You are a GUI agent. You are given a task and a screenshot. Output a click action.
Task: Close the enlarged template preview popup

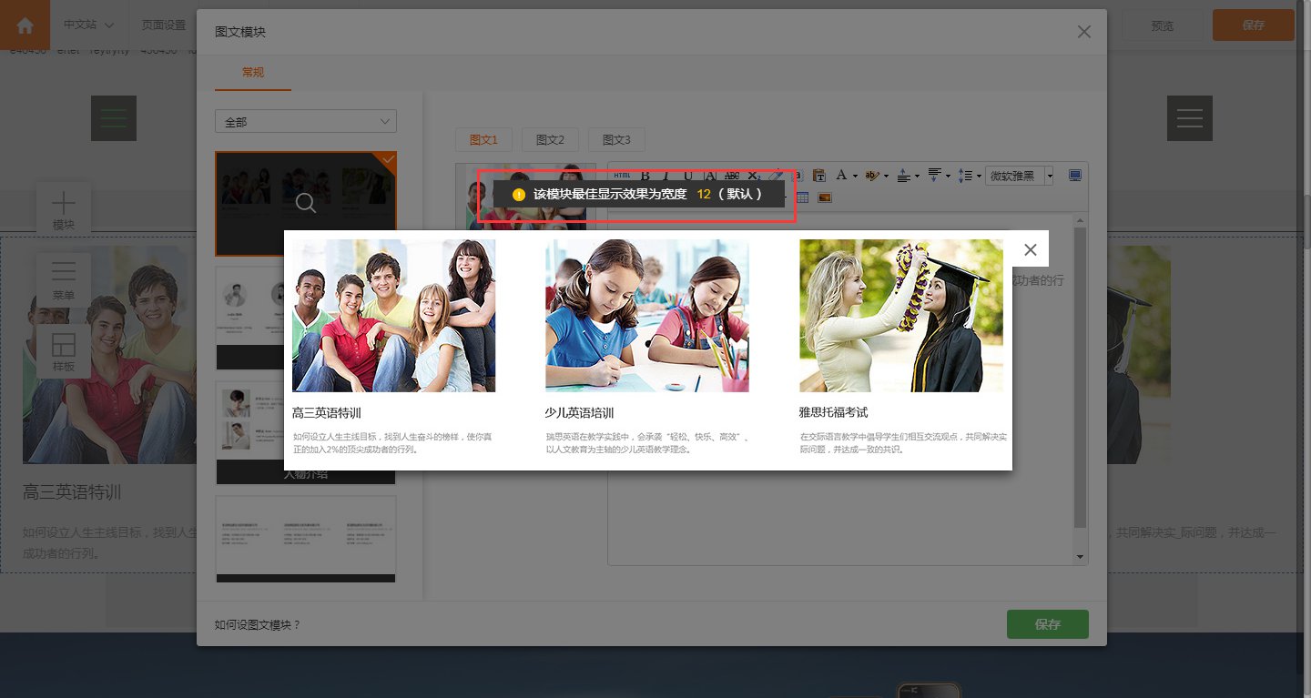click(x=1030, y=249)
